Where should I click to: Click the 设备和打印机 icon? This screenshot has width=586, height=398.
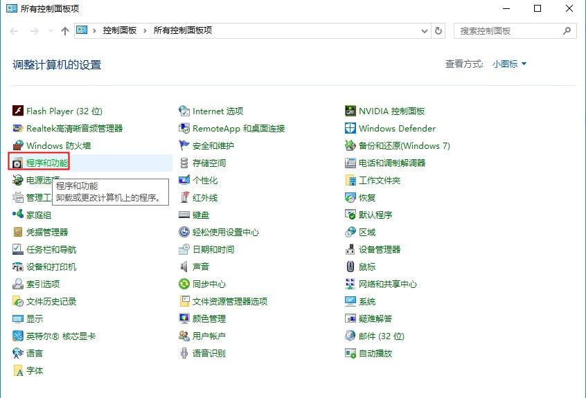17,266
